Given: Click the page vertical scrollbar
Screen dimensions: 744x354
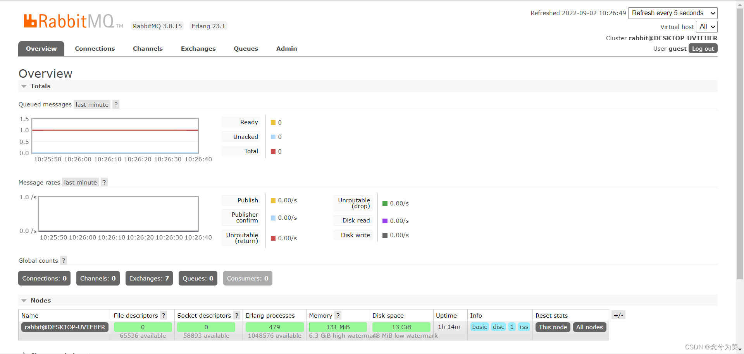Looking at the screenshot, I should pyautogui.click(x=740, y=143).
